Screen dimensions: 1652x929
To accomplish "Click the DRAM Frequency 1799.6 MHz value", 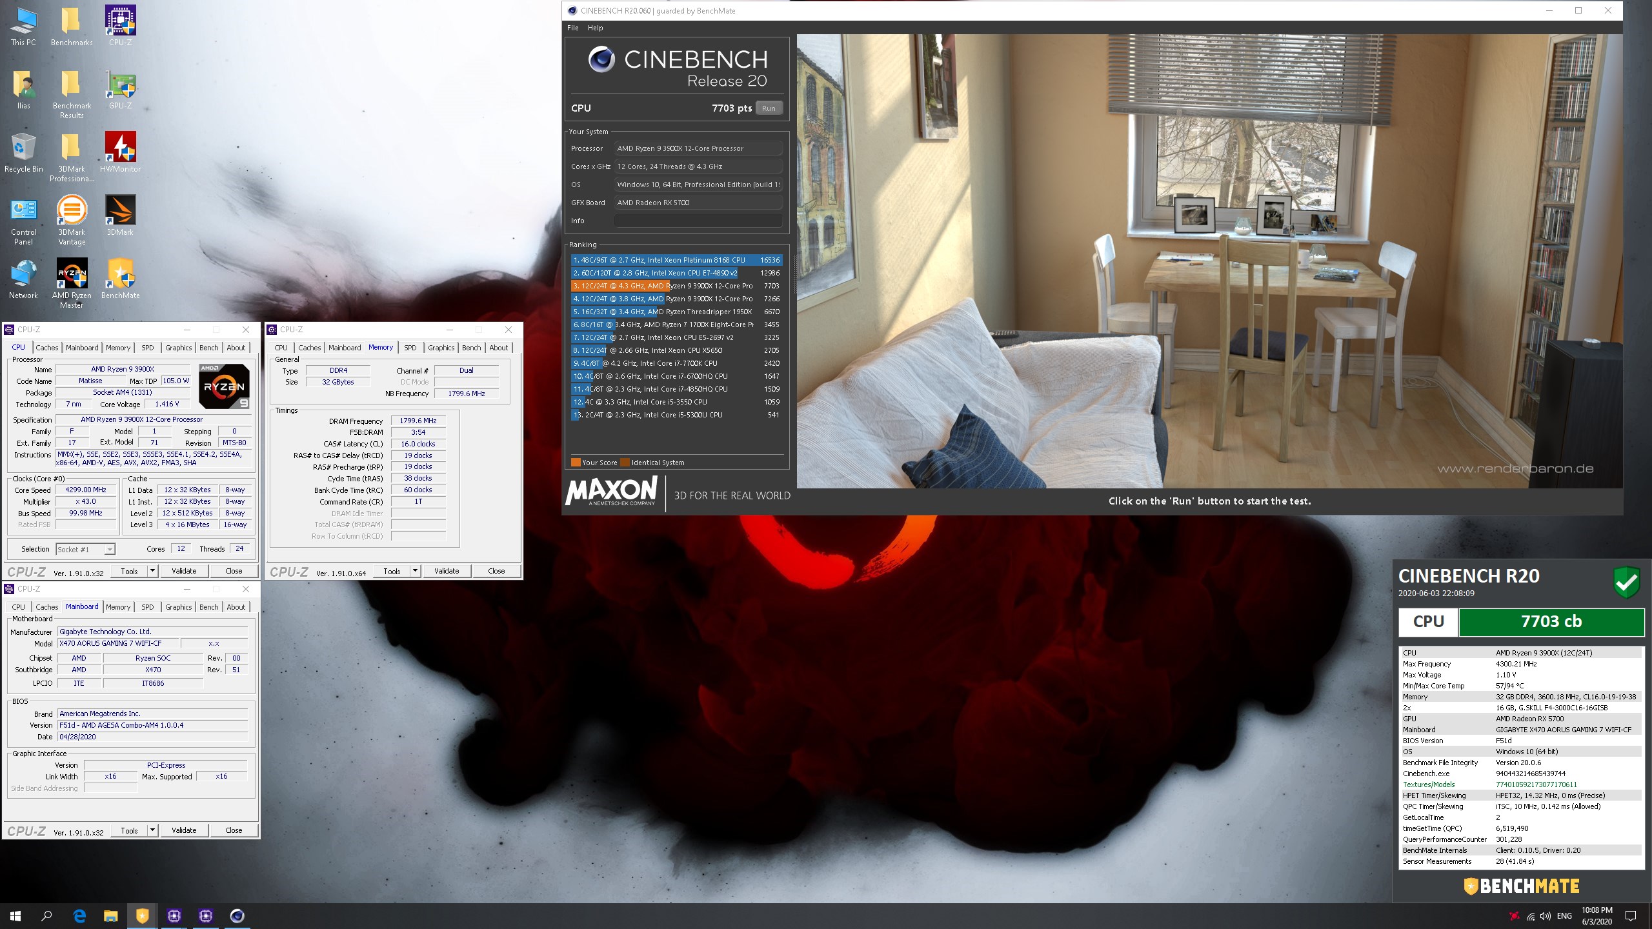I will pos(418,421).
